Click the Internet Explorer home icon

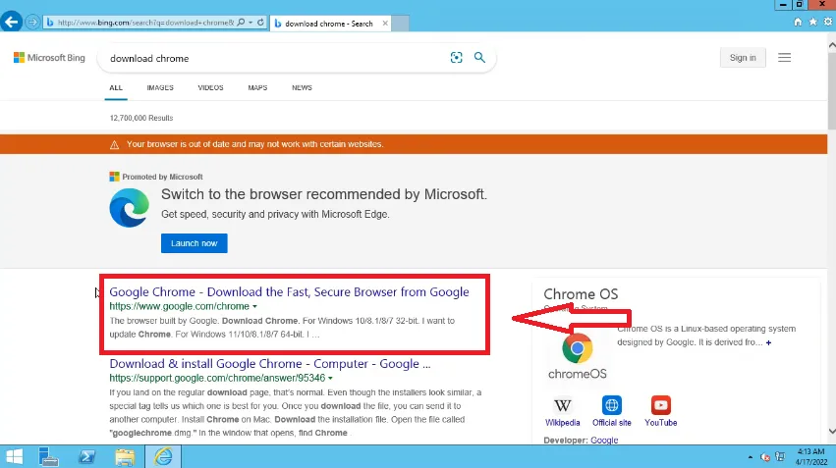pyautogui.click(x=798, y=22)
